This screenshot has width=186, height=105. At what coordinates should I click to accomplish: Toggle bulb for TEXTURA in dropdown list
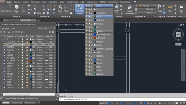coord(87,56)
